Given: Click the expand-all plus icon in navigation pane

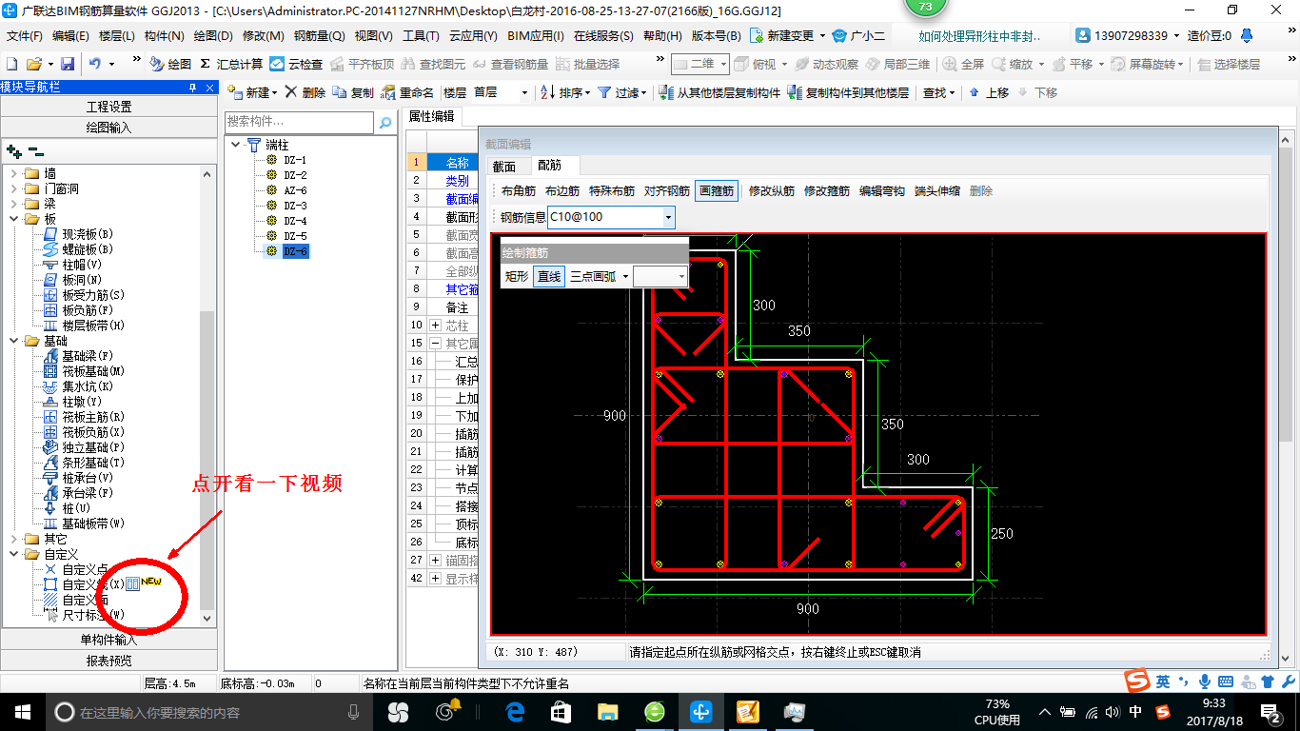Looking at the screenshot, I should 13,150.
